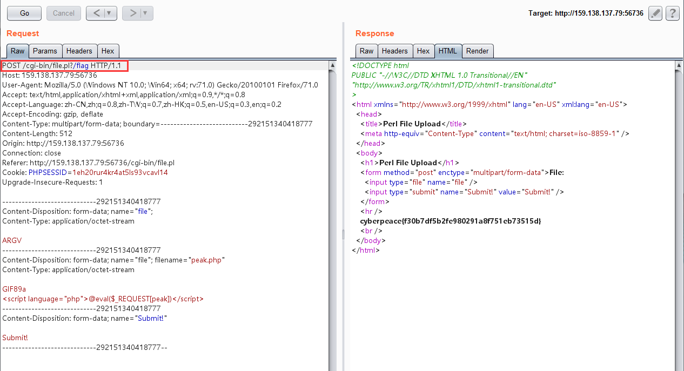This screenshot has height=371, width=684.
Task: Click the pane splitter handle between request and response
Action: [x=343, y=234]
